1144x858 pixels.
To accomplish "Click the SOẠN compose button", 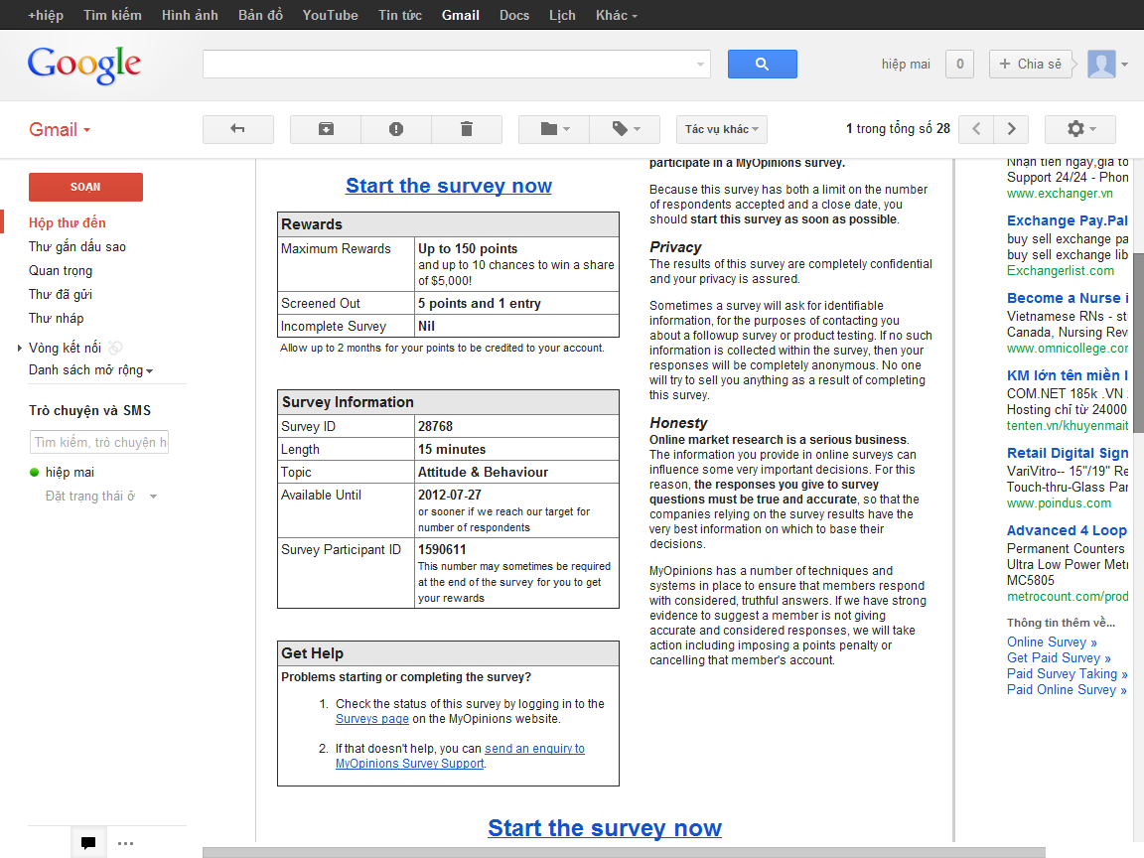I will click(x=85, y=187).
